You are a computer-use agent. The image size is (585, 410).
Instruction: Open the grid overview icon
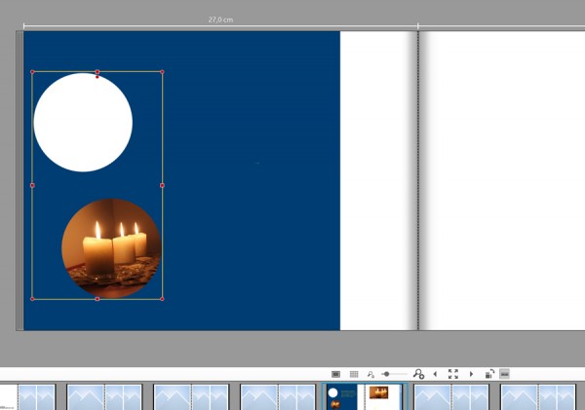click(354, 374)
